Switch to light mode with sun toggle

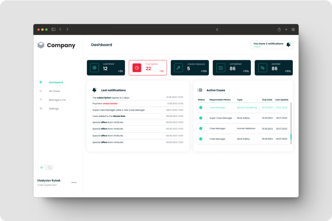click(x=42, y=167)
